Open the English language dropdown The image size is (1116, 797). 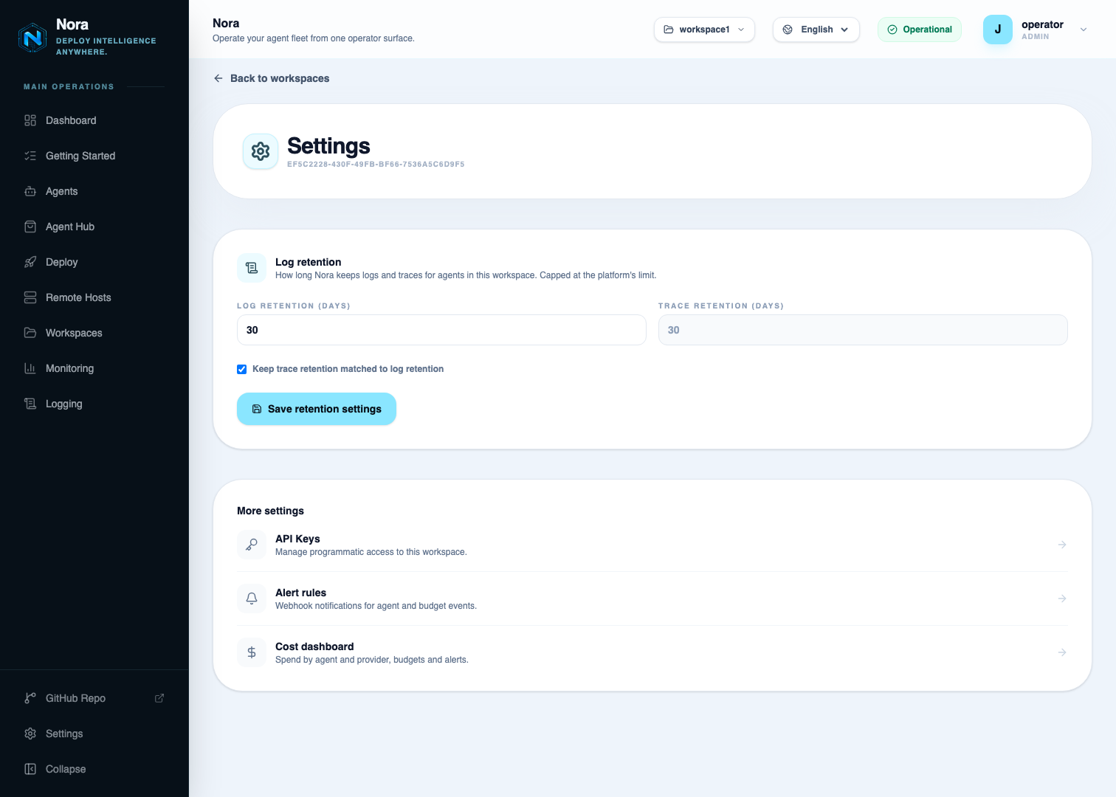pos(816,30)
